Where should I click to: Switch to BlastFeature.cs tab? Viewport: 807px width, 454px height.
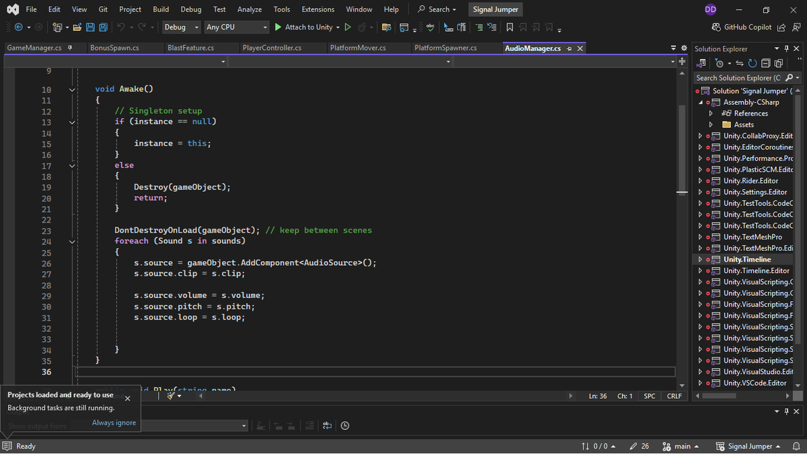click(190, 48)
